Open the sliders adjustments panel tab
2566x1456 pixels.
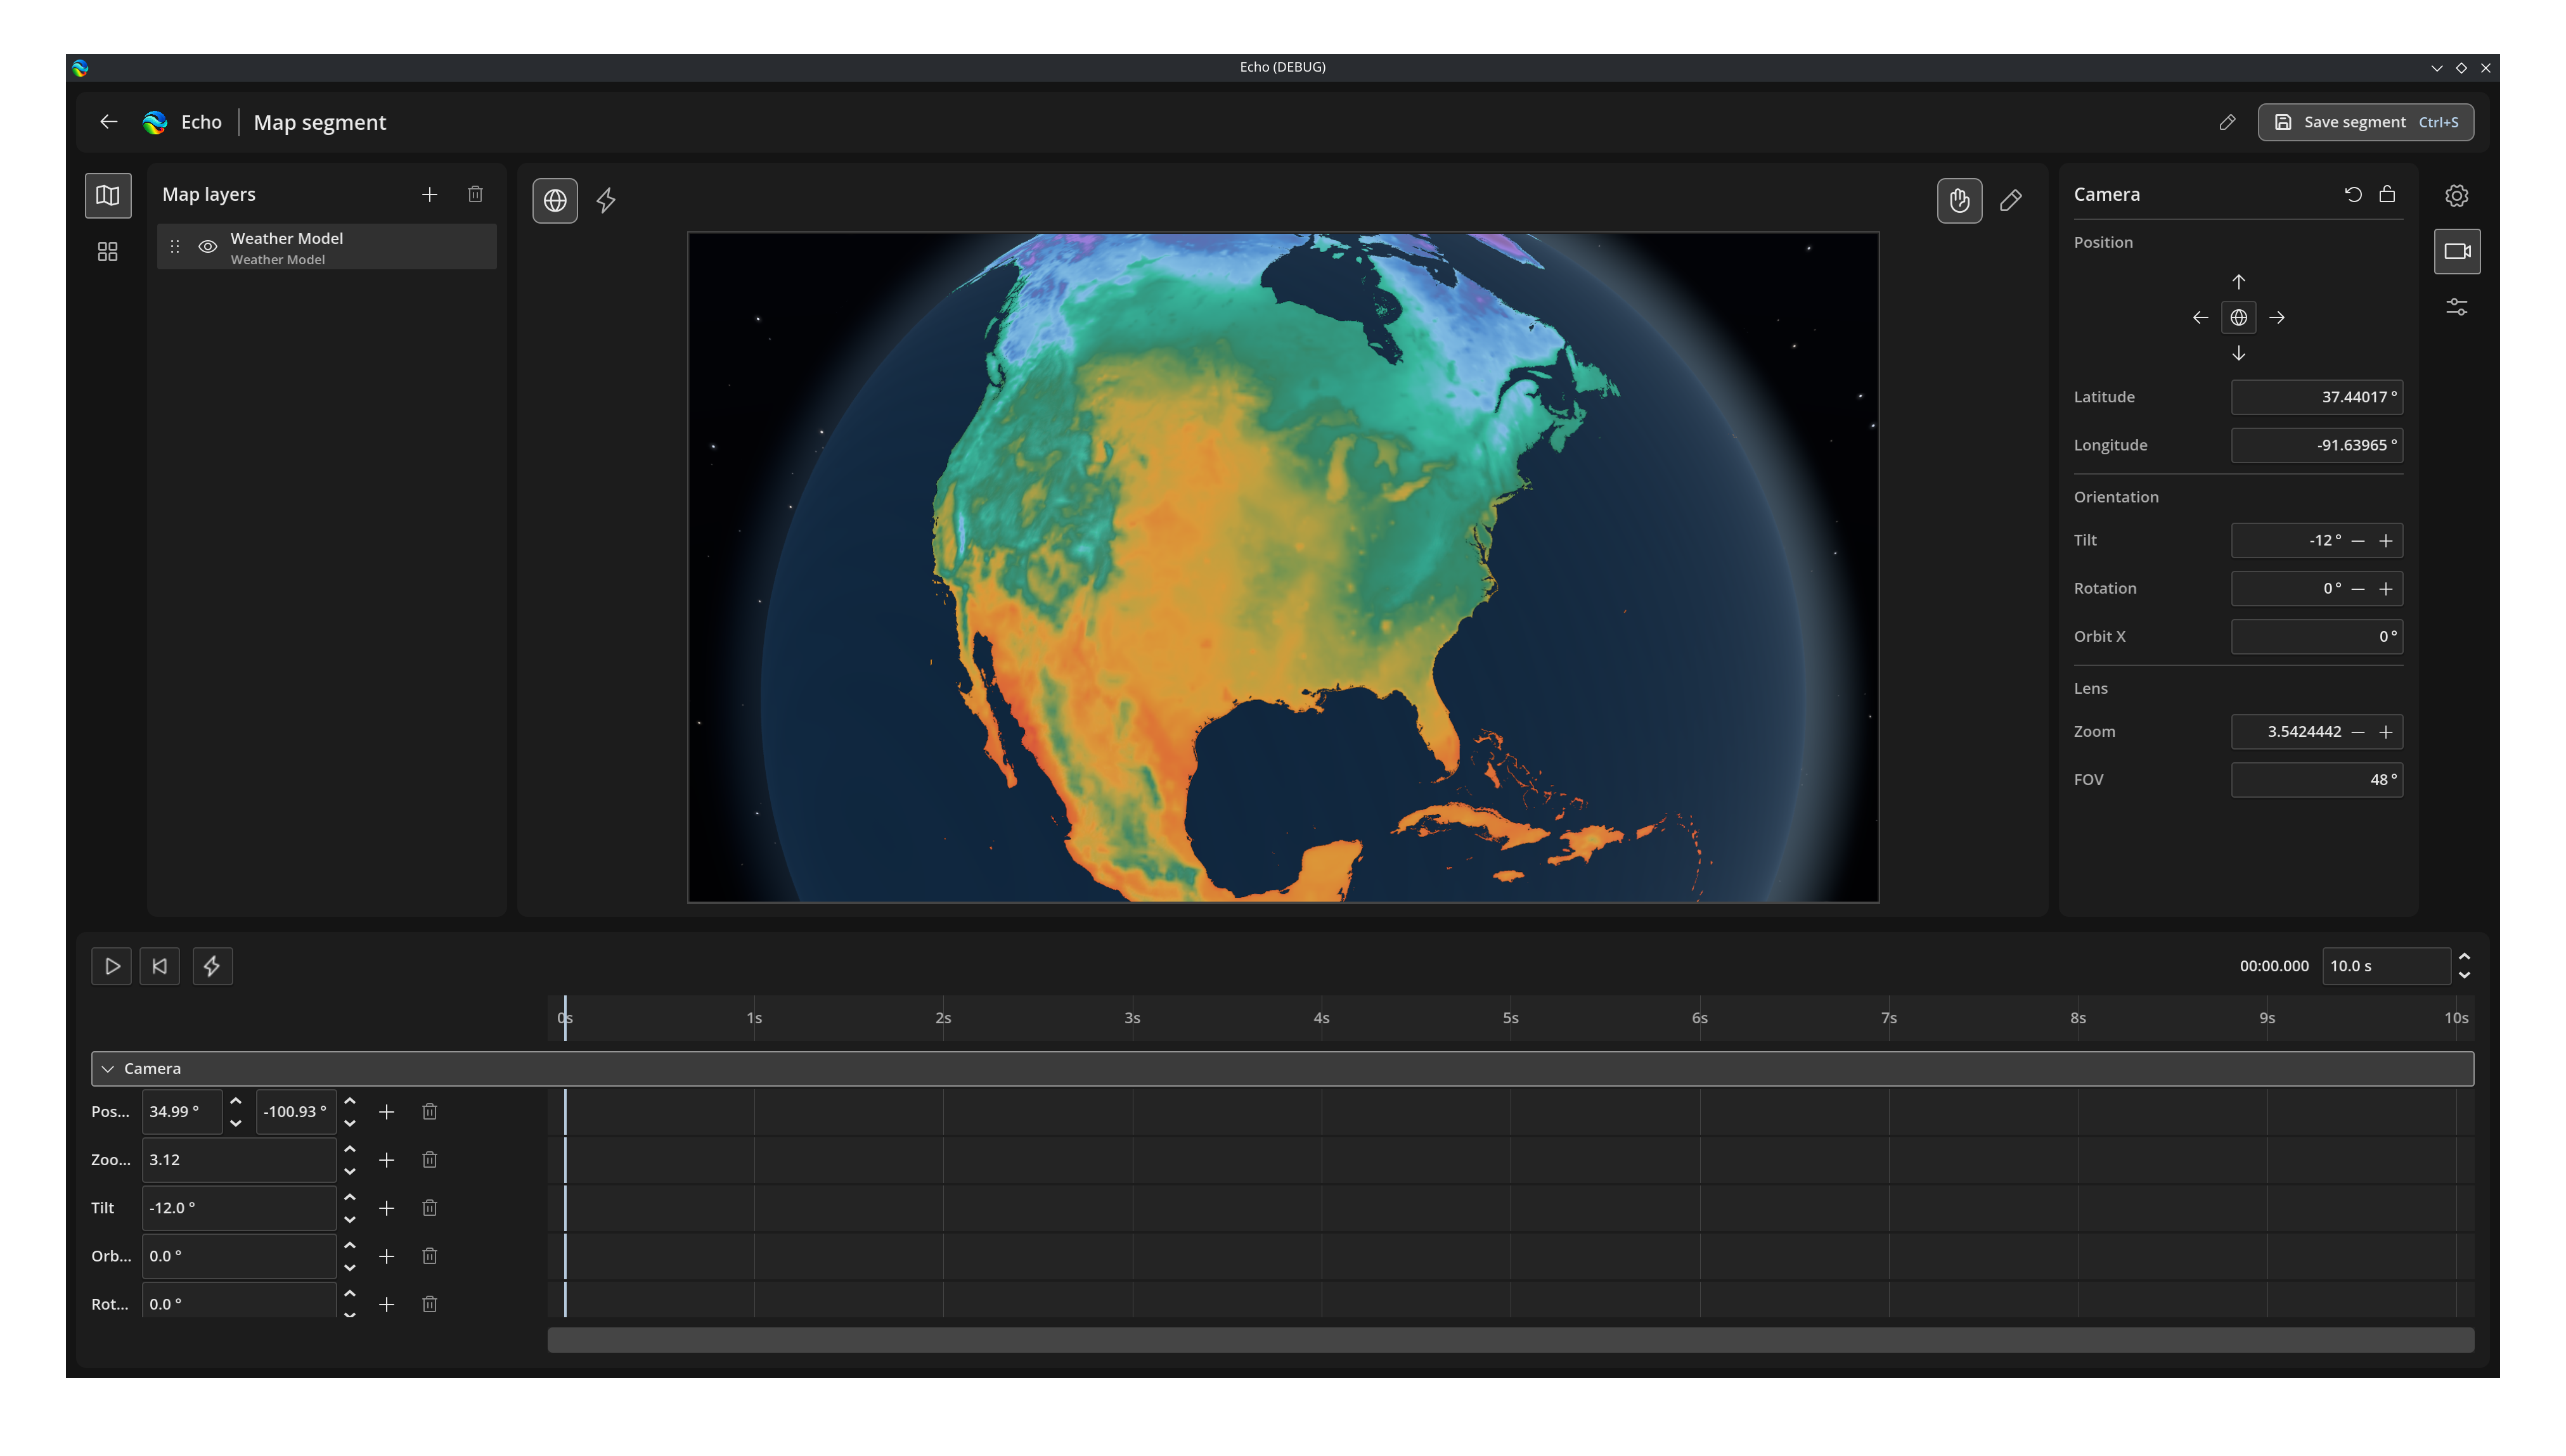(2456, 307)
